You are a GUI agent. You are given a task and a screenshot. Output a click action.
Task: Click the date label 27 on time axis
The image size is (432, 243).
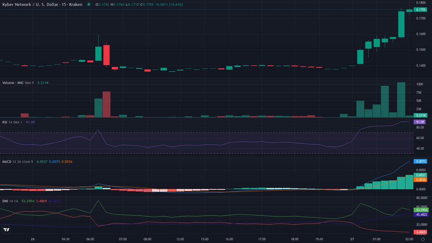tap(352, 239)
